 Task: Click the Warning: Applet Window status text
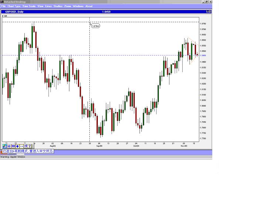(13, 157)
